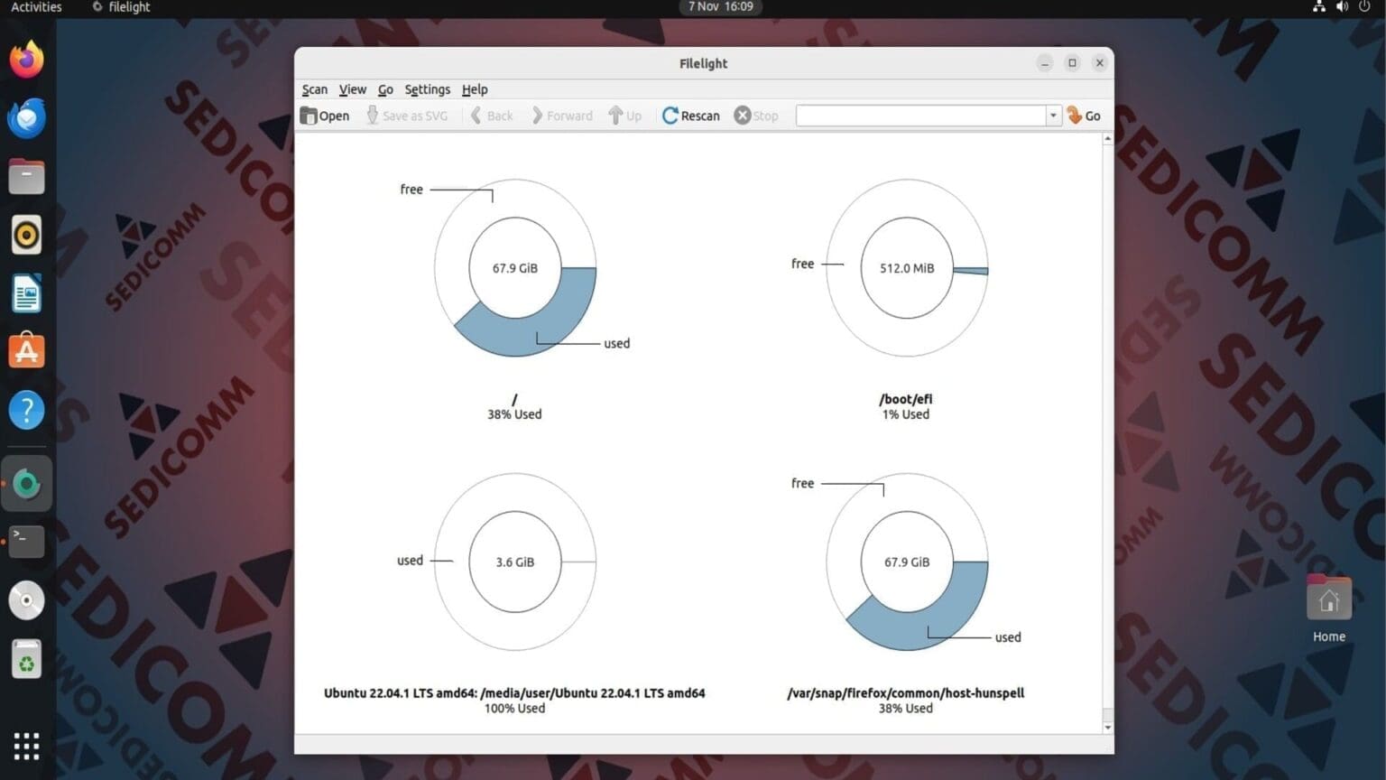Open the Scan menu

pyautogui.click(x=315, y=89)
